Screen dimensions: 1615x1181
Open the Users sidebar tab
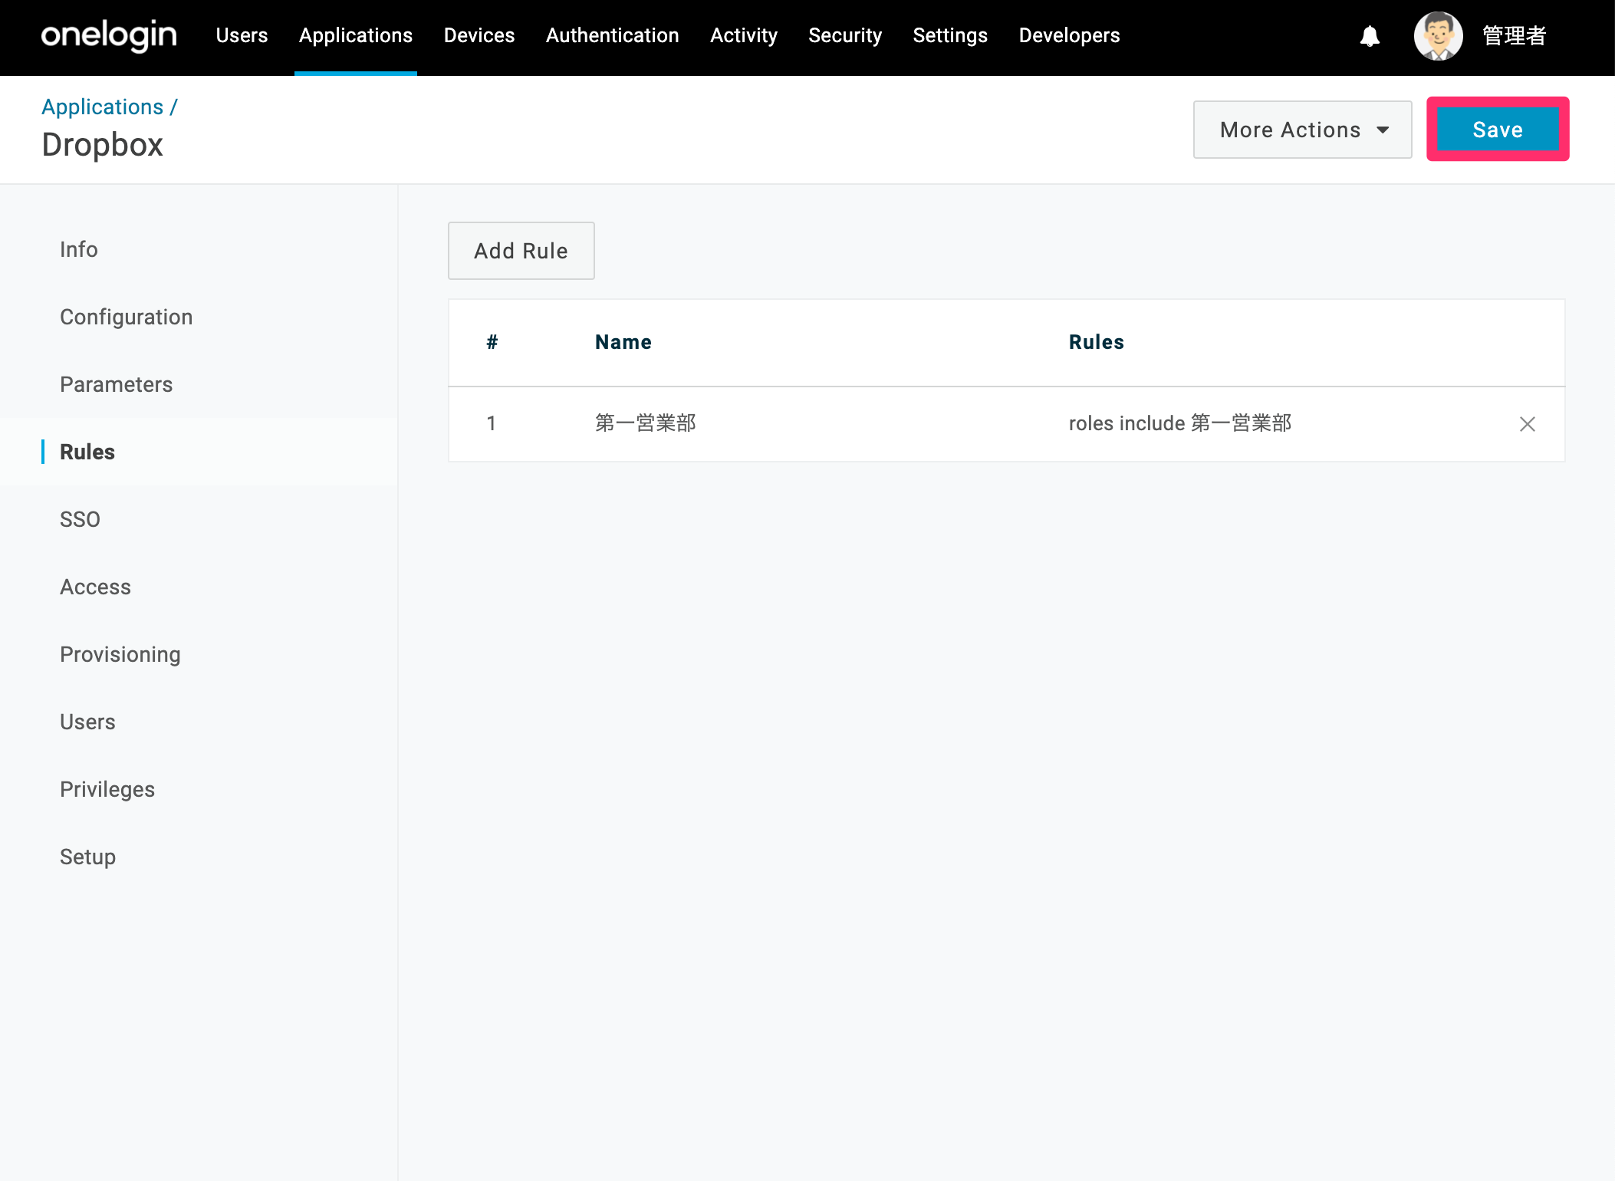point(87,722)
